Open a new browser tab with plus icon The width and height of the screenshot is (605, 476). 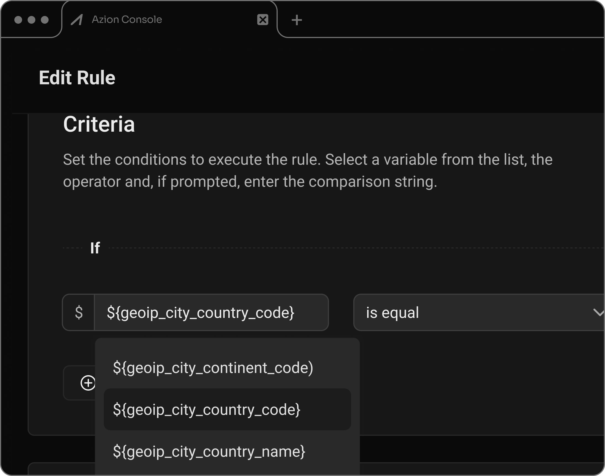pos(296,20)
